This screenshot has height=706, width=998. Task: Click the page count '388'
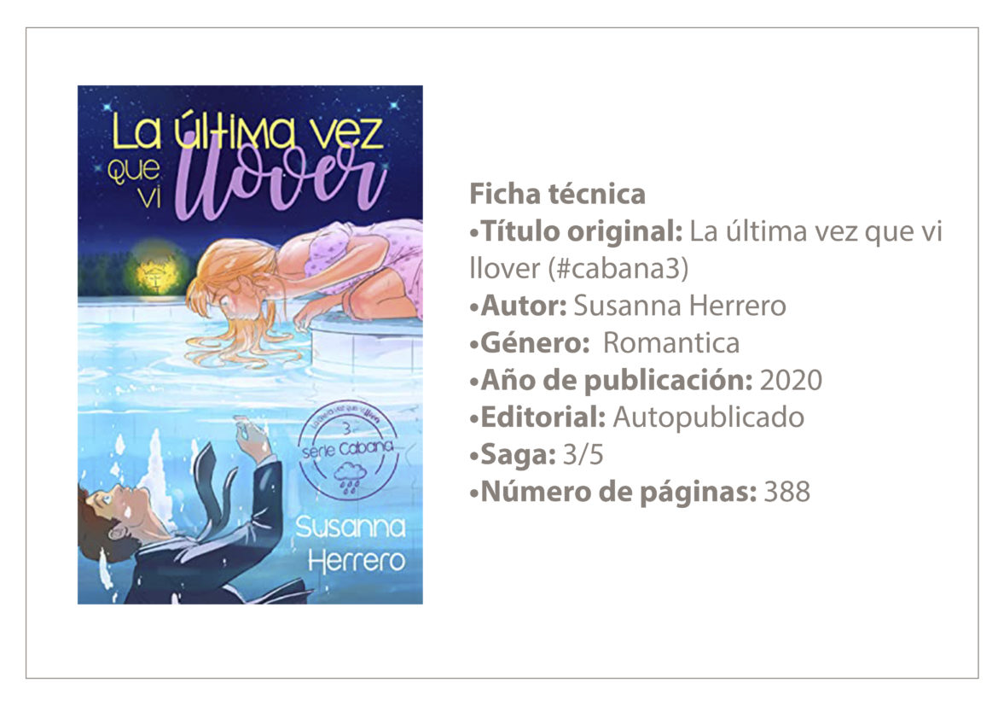coord(786,491)
